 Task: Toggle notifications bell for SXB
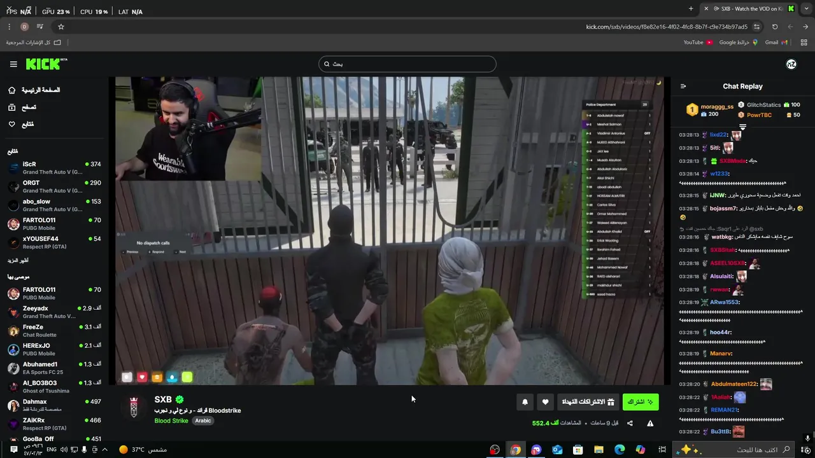click(525, 402)
